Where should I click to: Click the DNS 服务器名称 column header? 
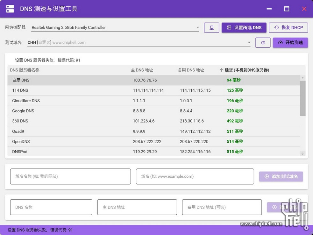pos(25,70)
